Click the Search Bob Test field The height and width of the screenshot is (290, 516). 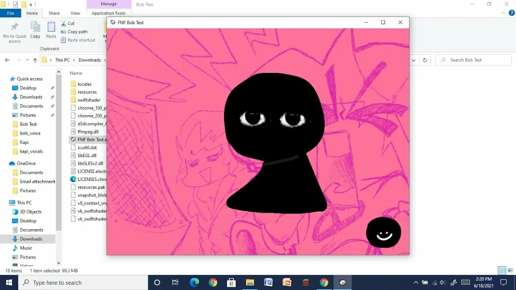pyautogui.click(x=473, y=60)
